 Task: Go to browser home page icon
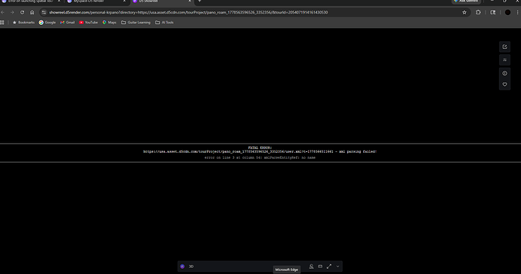tap(32, 12)
